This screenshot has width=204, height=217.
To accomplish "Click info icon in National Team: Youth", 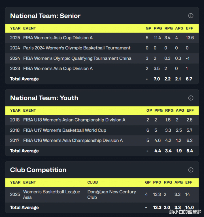I will pos(191,98).
